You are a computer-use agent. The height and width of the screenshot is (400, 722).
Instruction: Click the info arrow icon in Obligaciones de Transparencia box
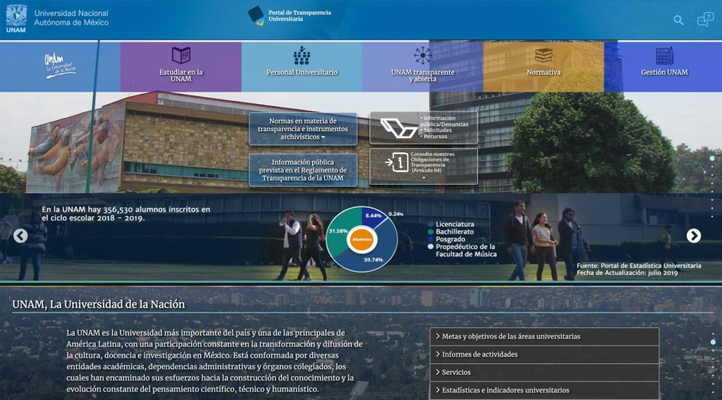[x=397, y=163]
